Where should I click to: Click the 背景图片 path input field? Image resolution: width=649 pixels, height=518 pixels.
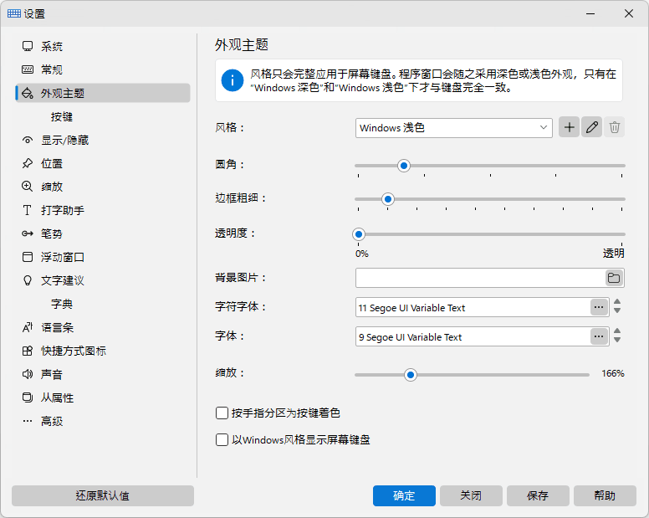[x=480, y=278]
